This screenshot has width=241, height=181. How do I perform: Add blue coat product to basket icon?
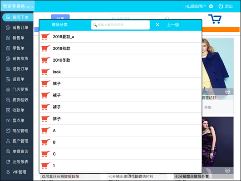(x=227, y=92)
